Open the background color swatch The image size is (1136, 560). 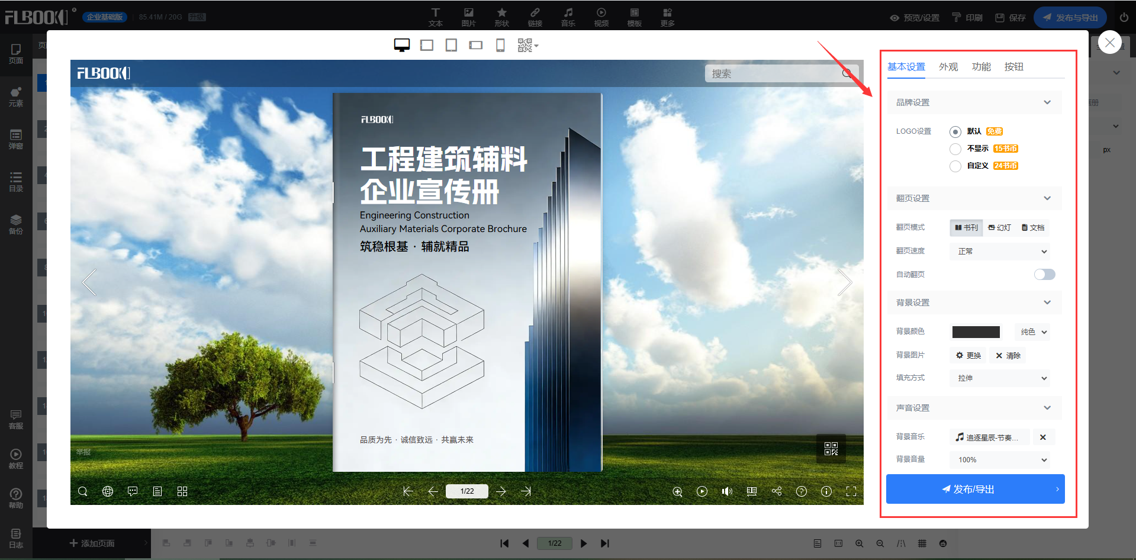click(x=976, y=332)
